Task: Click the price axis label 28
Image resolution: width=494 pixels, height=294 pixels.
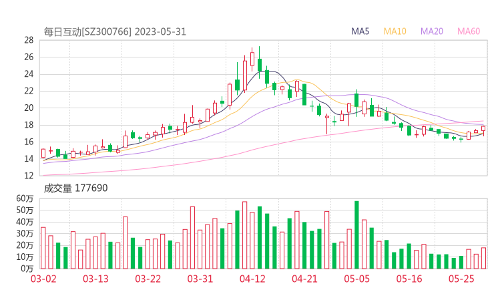Action: (x=29, y=40)
